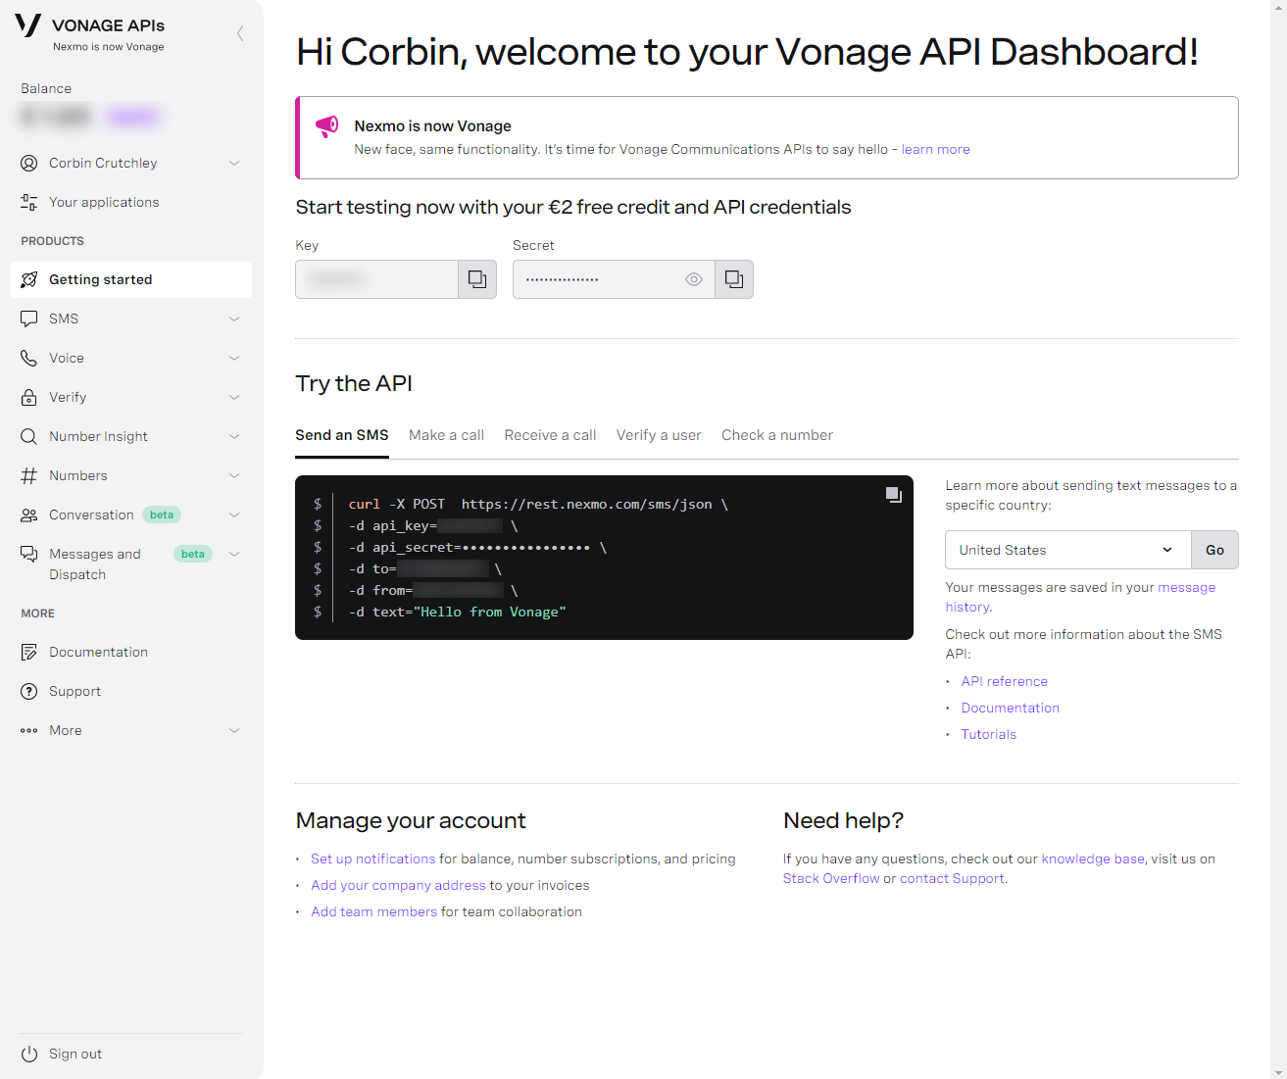
Task: Click the Corbin Crutchley profile icon
Action: [x=29, y=163]
